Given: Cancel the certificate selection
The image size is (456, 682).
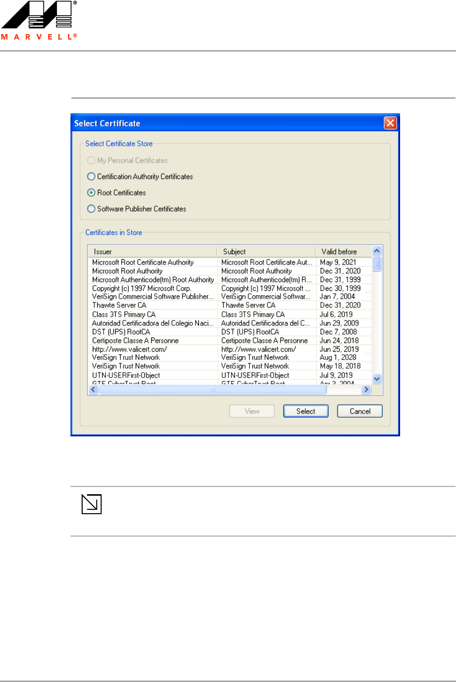Looking at the screenshot, I should pos(360,411).
